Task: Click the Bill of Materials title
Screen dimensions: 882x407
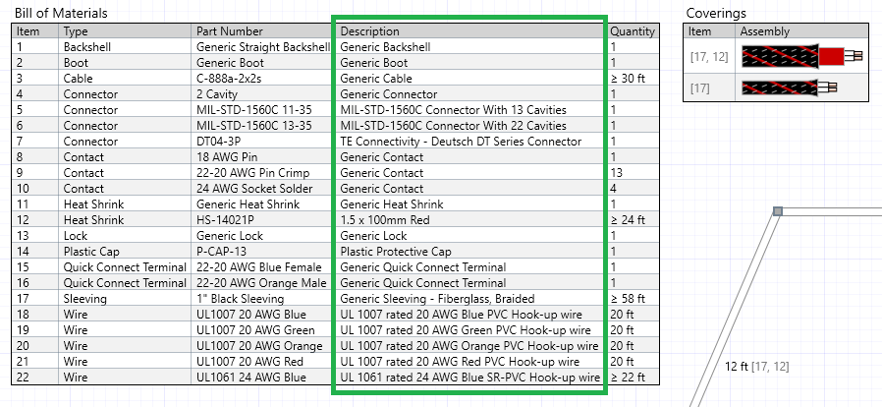Action: tap(61, 13)
